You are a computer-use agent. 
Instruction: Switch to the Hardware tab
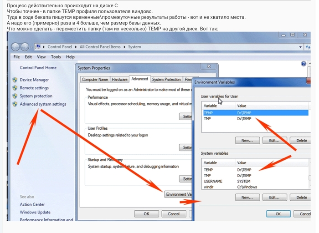point(119,80)
